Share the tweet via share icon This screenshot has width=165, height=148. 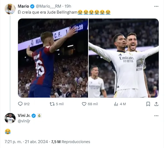(156, 104)
